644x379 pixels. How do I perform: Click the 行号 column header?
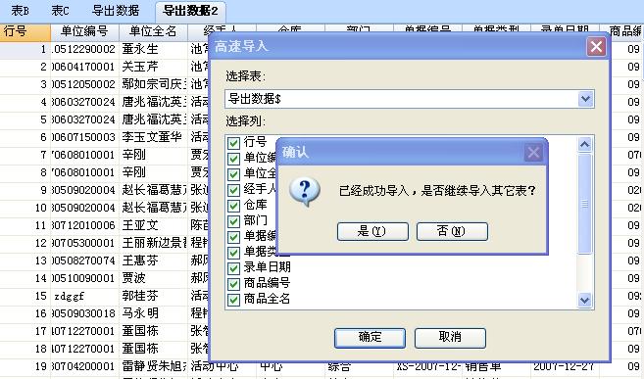click(25, 31)
